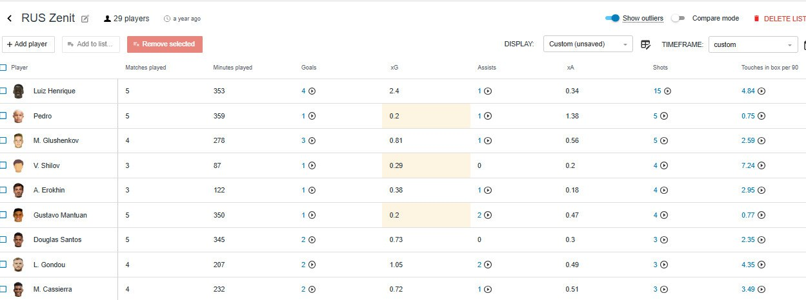
Task: Open the edit columns table icon
Action: pos(645,44)
